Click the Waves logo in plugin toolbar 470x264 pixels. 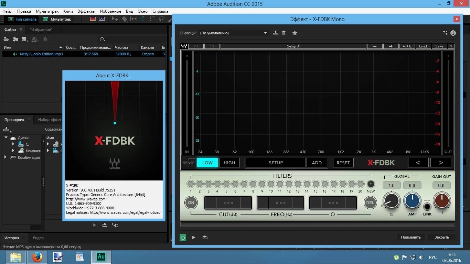(x=184, y=46)
